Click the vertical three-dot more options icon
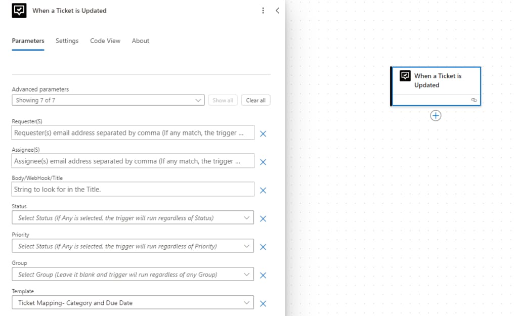Screen dimensions: 518x316 click(263, 11)
